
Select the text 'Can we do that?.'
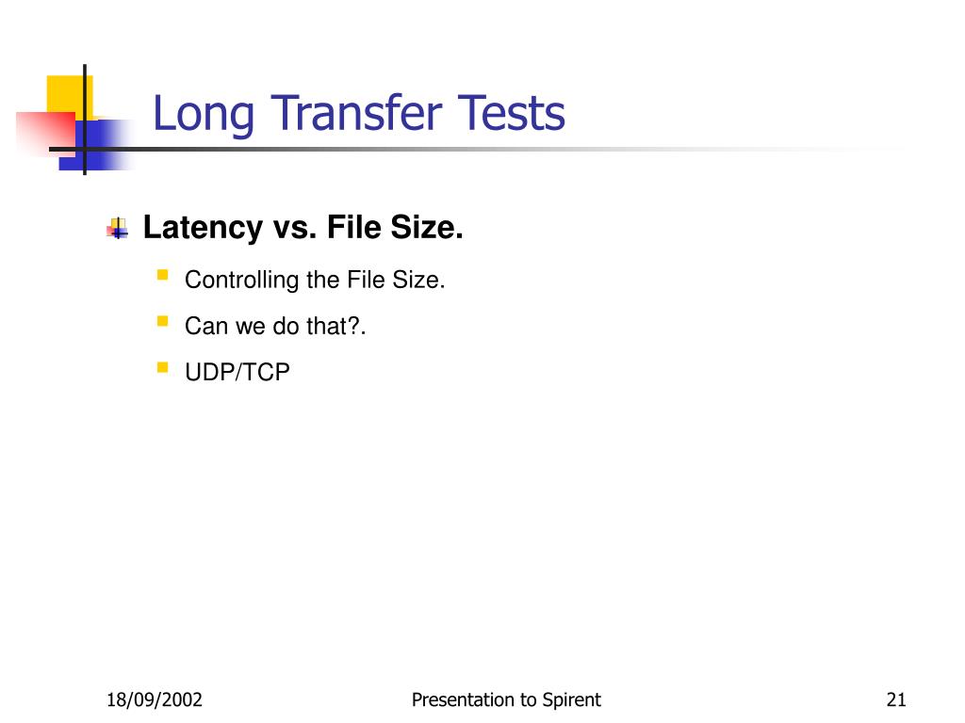(275, 326)
